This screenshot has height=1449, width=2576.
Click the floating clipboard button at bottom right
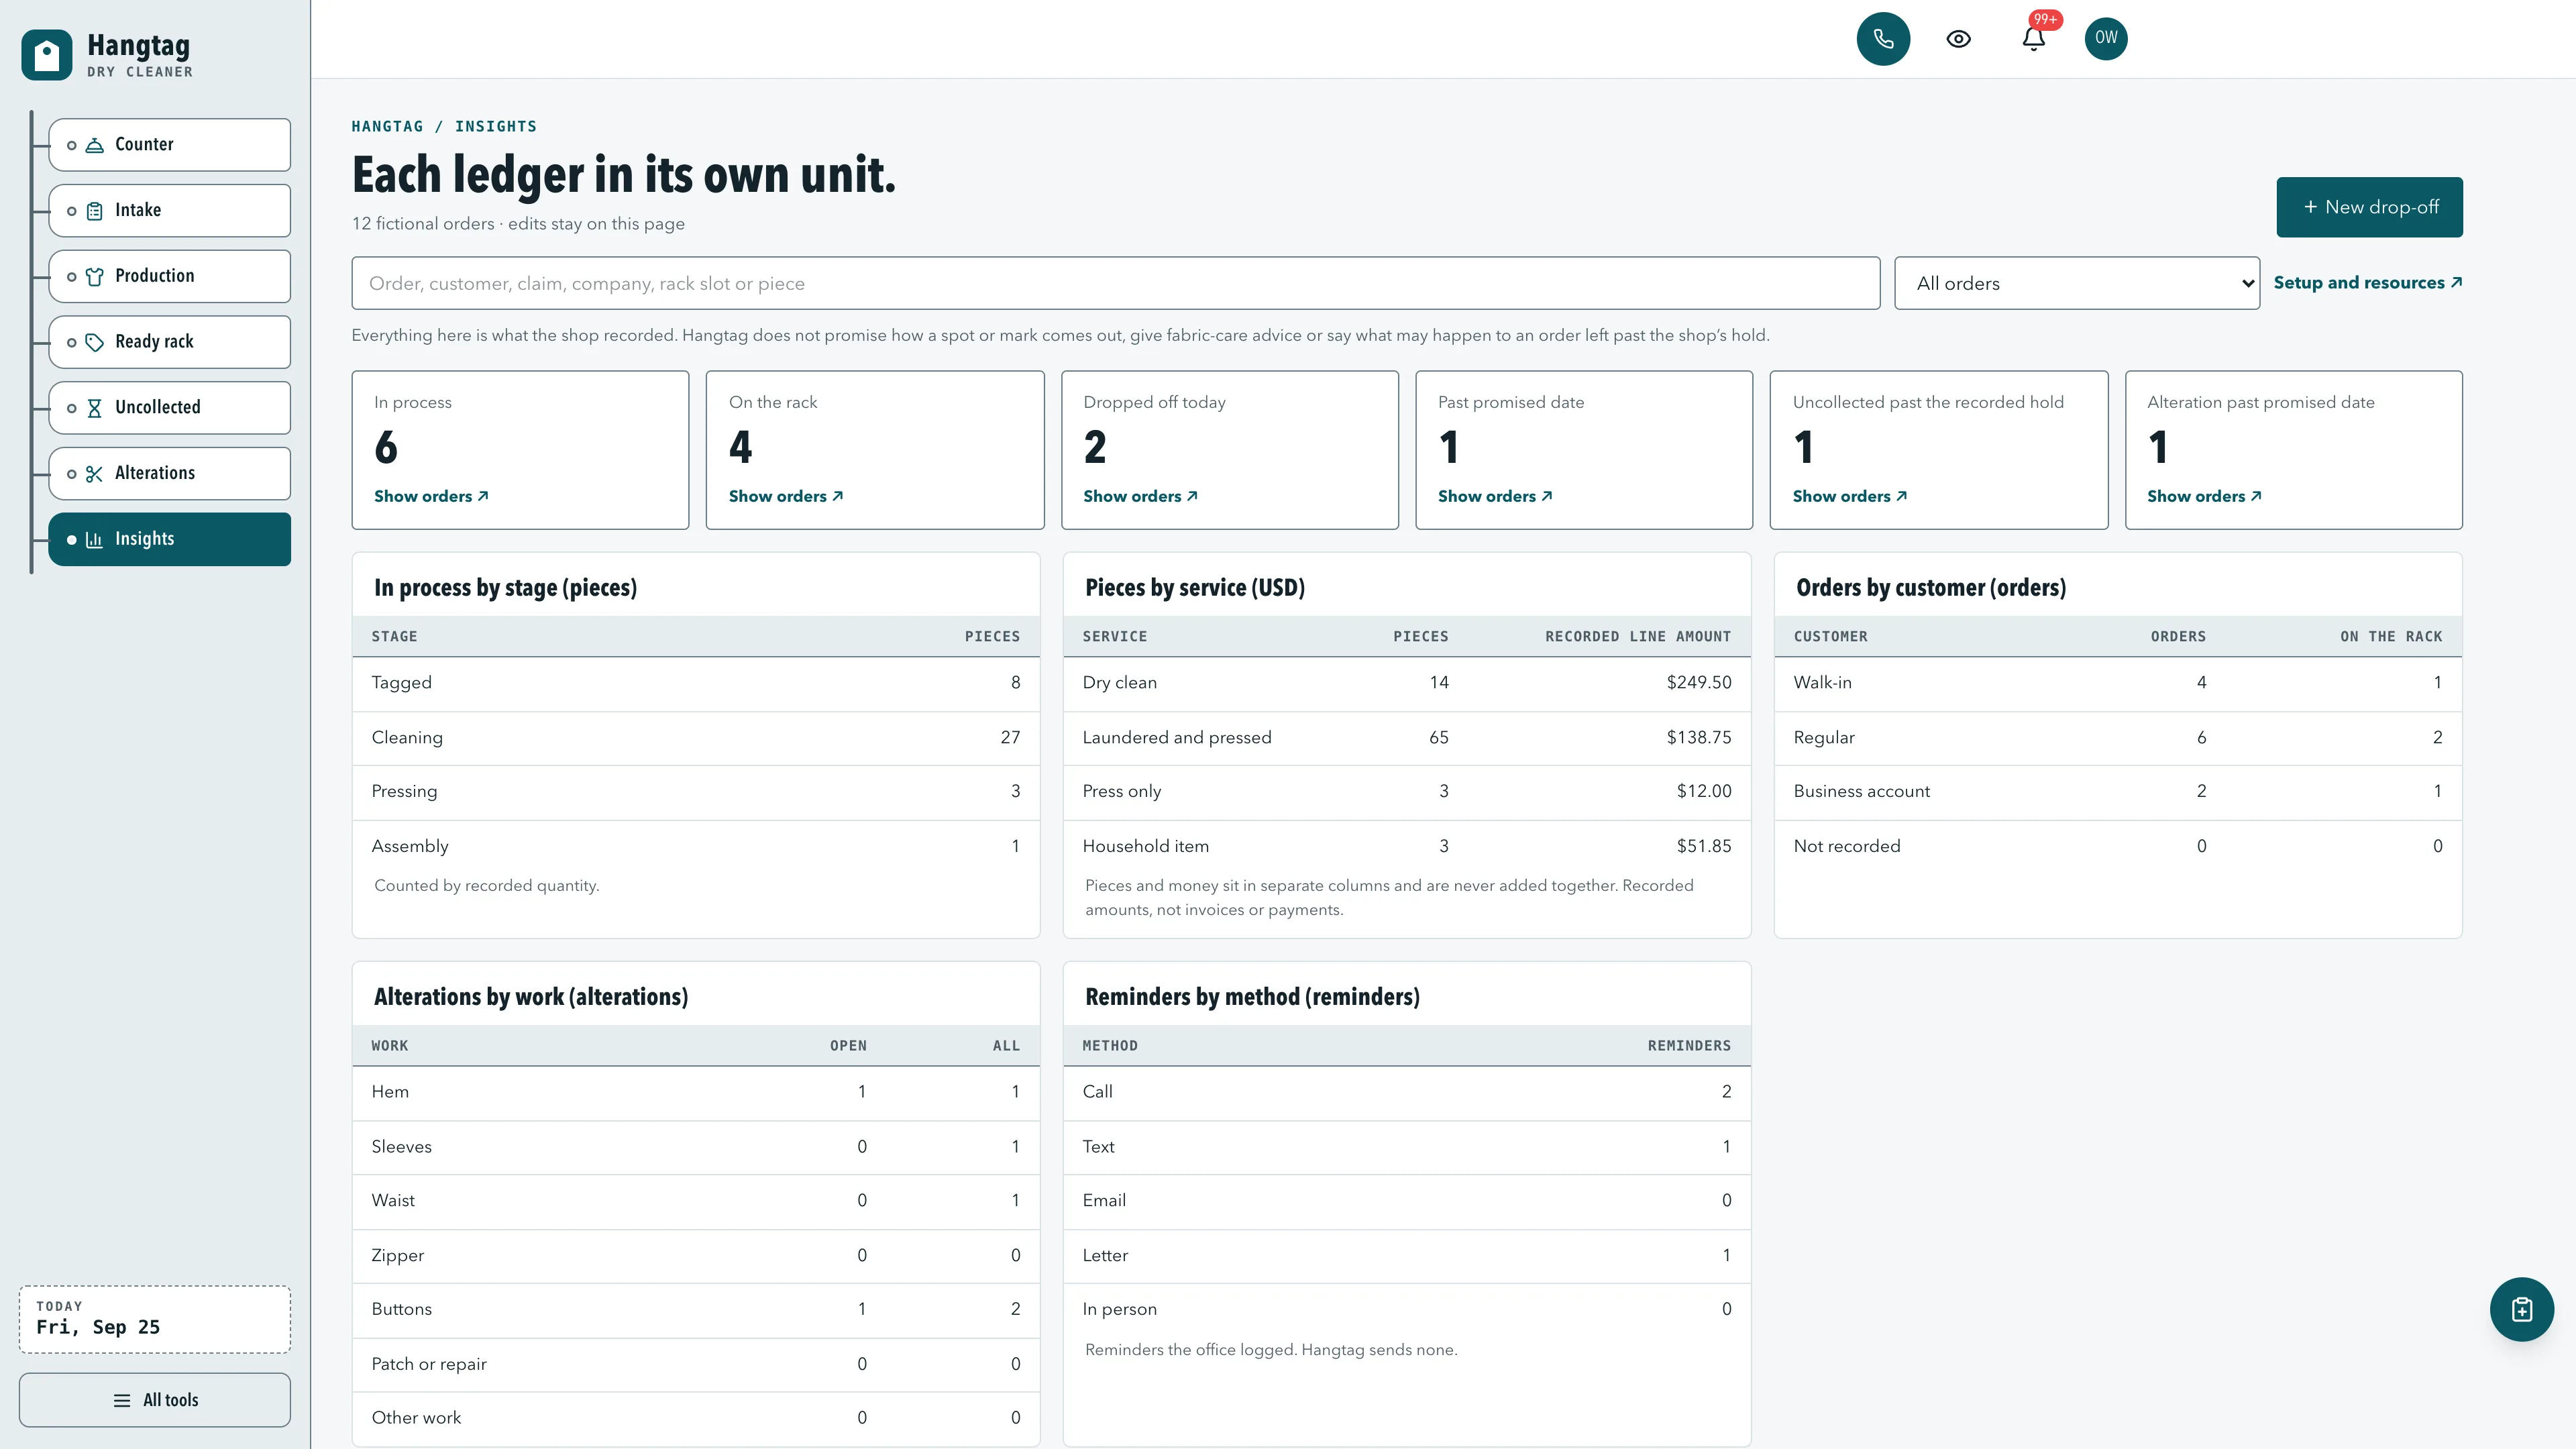point(2521,1309)
